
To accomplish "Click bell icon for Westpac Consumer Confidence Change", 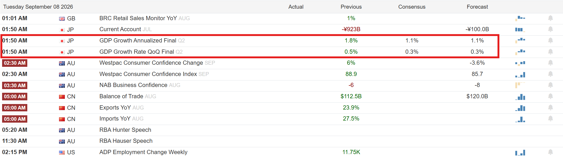I will [550, 63].
